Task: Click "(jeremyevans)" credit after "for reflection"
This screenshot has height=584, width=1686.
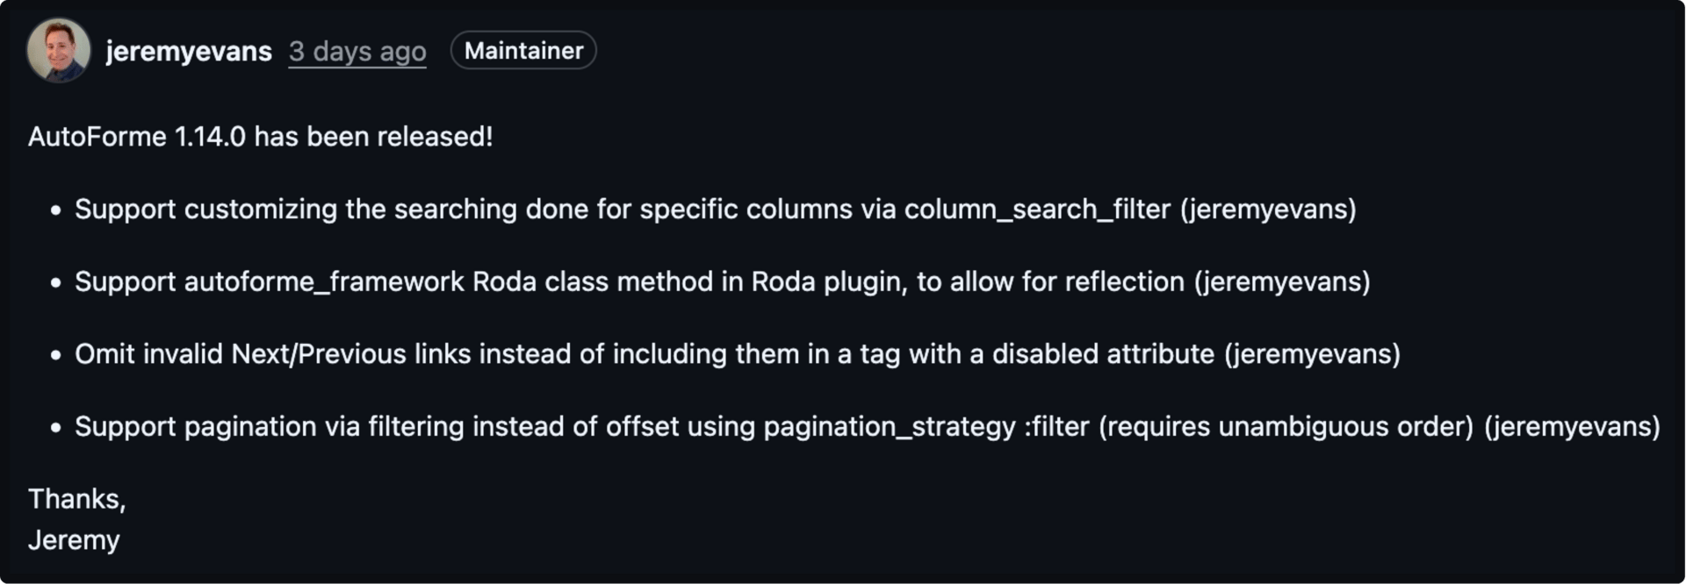Action: point(1282,281)
